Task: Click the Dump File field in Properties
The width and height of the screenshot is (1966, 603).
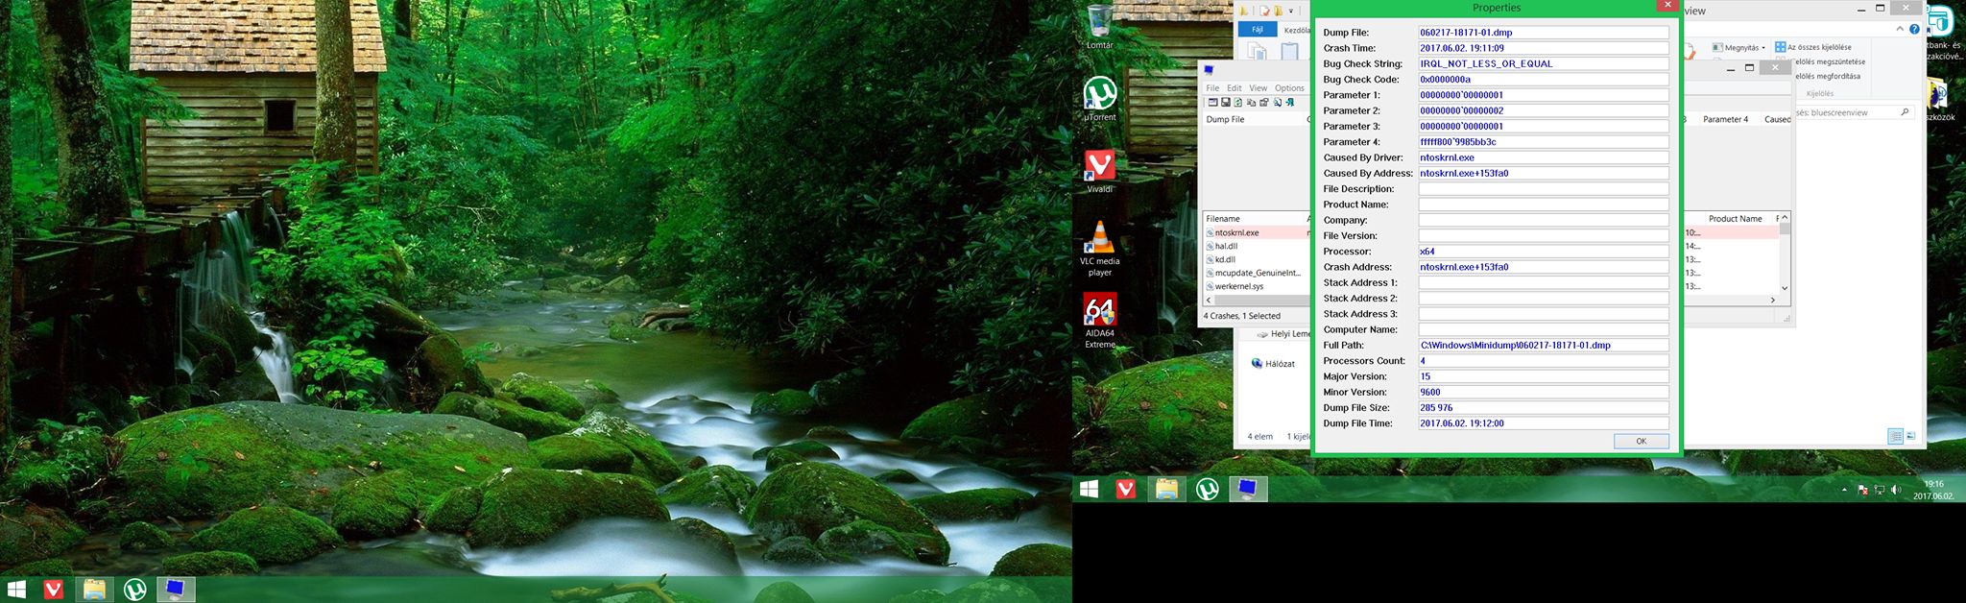Action: coord(1544,33)
